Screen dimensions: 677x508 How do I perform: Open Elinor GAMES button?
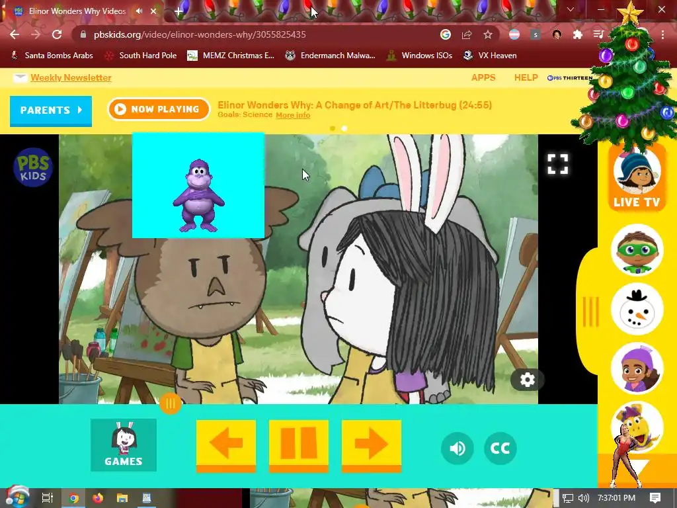pos(124,445)
